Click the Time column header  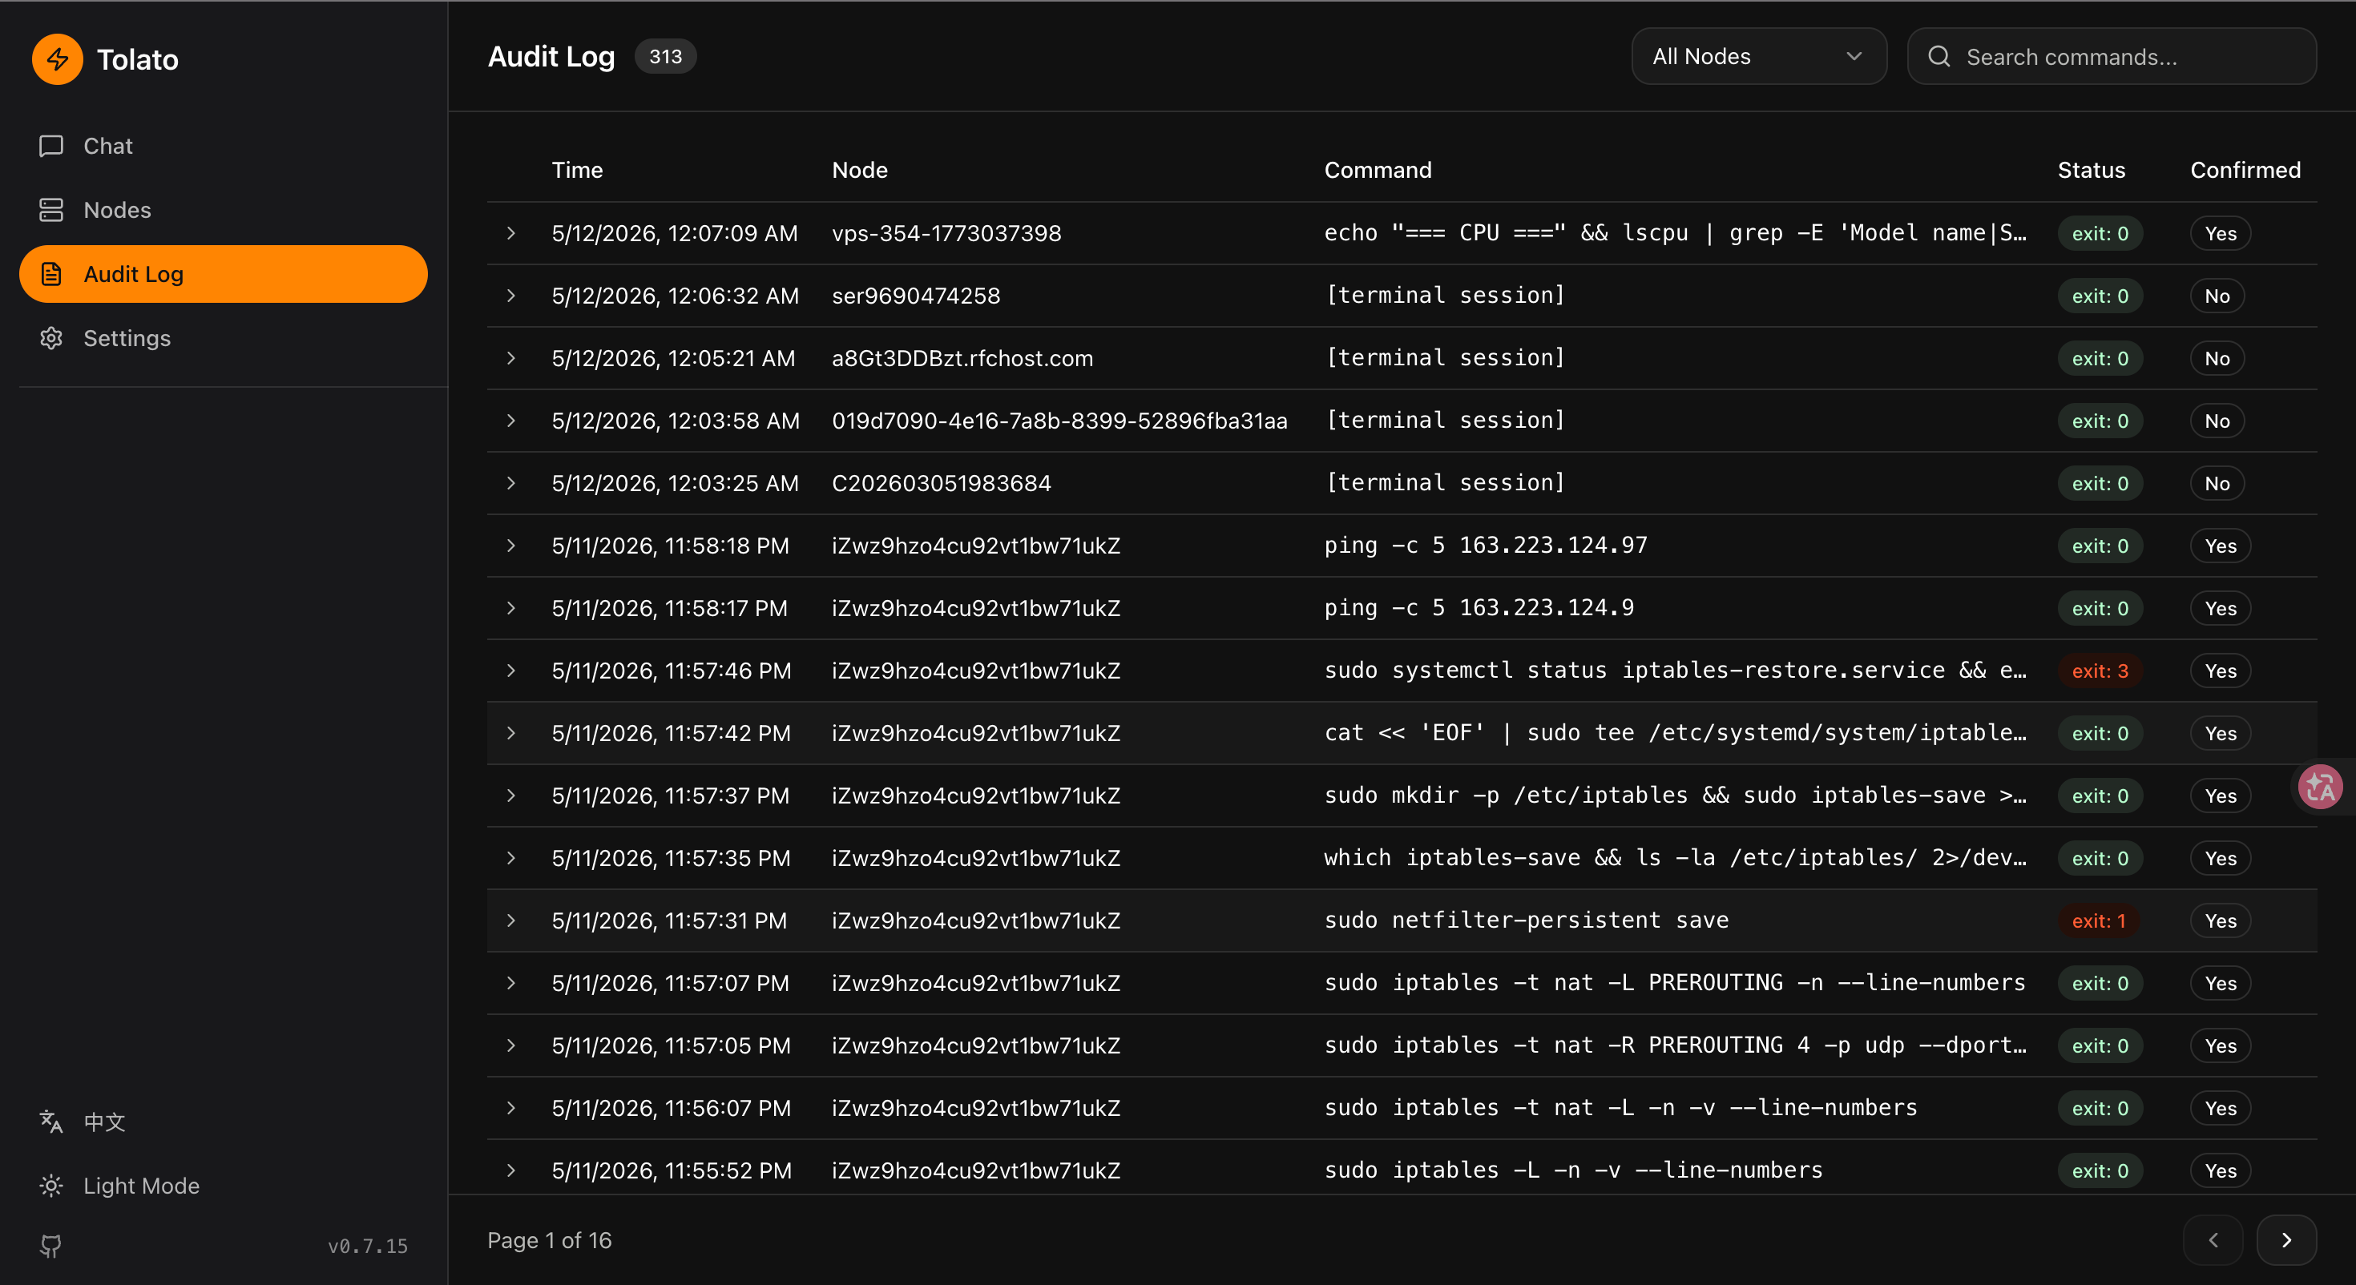(577, 170)
